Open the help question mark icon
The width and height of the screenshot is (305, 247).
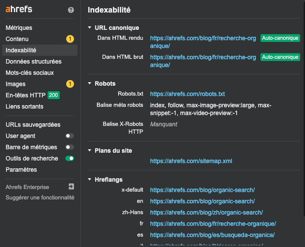71,10
